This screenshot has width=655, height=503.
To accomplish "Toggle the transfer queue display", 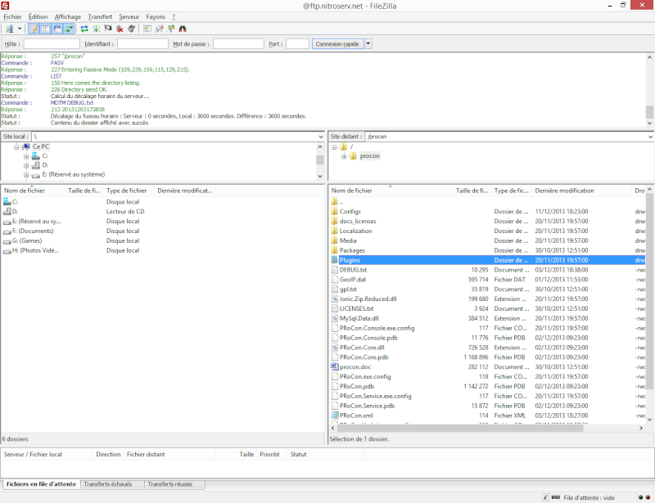I will tap(69, 29).
